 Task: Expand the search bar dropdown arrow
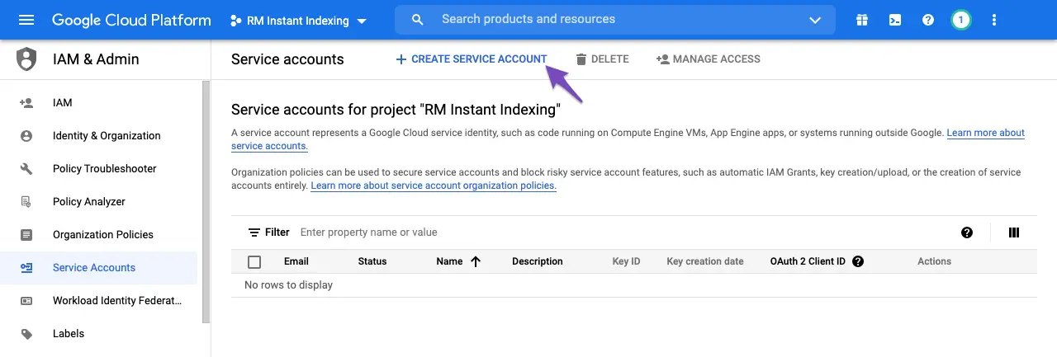coord(815,20)
